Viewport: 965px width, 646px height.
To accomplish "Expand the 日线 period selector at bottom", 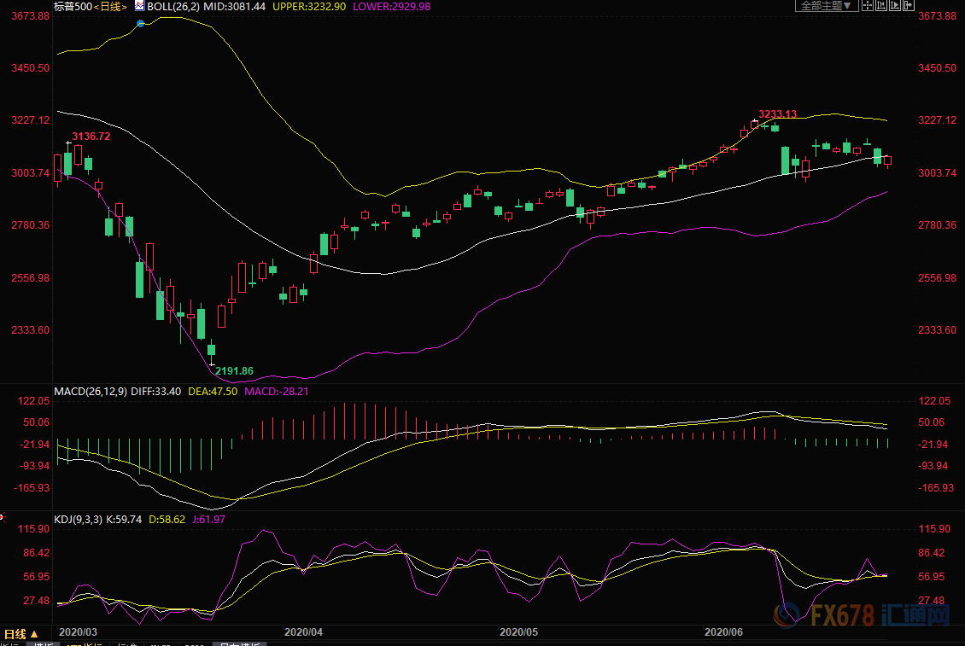I will pyautogui.click(x=21, y=634).
